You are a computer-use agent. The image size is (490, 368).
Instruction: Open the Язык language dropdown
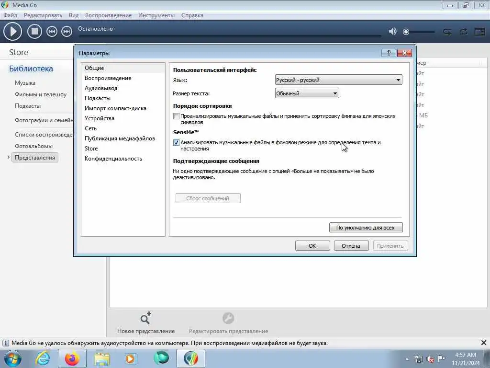pyautogui.click(x=338, y=80)
